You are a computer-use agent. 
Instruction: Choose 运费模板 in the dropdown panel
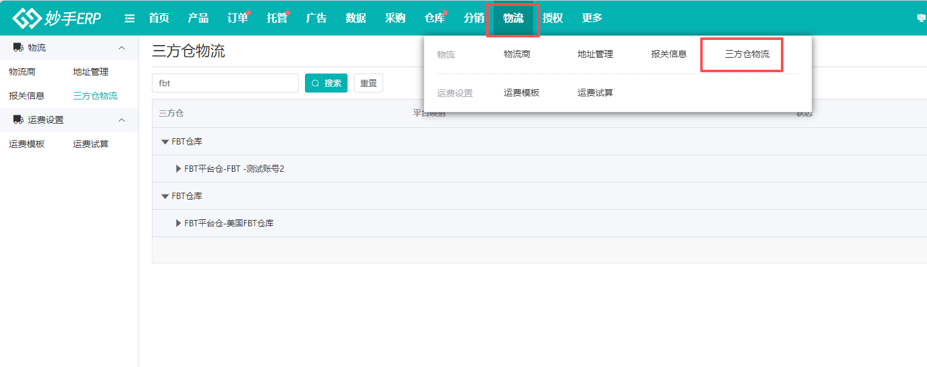click(522, 93)
